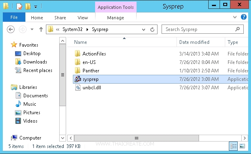
Task: Click the Forward navigation arrow
Action: tap(23, 29)
